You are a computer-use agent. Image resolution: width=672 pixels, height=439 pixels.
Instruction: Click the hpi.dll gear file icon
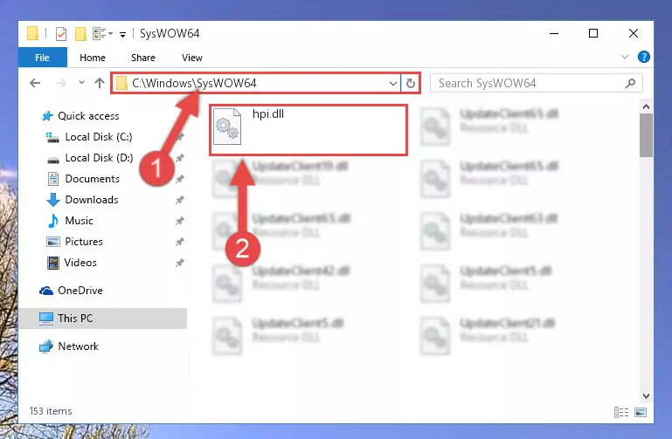point(227,127)
